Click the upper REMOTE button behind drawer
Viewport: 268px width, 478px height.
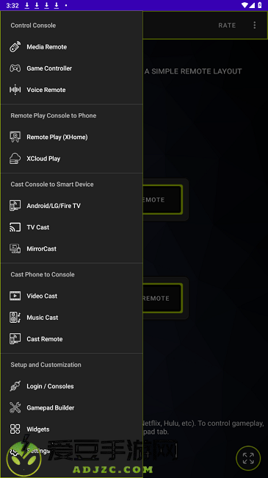[162, 200]
